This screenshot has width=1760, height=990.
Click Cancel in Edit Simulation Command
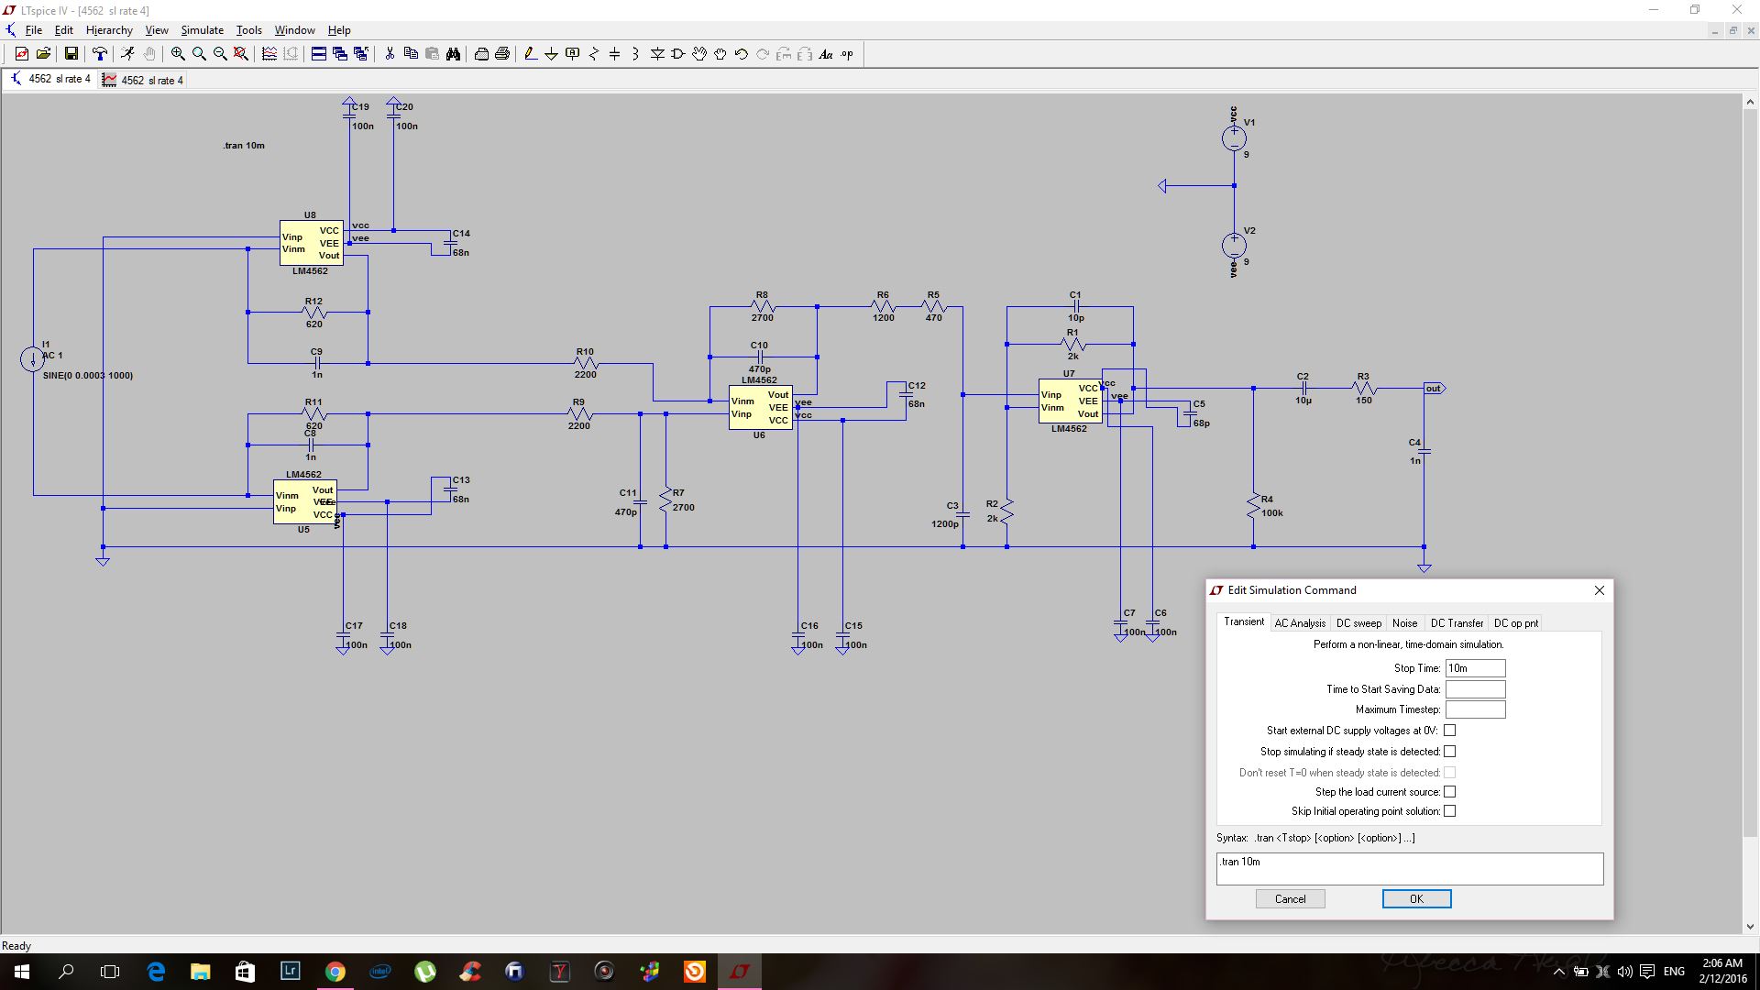click(1290, 899)
